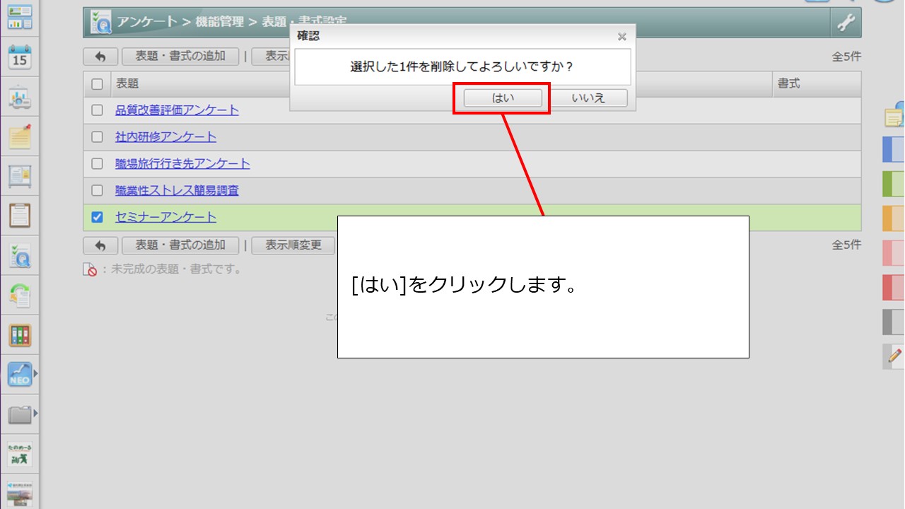This screenshot has height=509, width=905.
Task: Check the box for 社内研修アンケート
Action: 98,137
